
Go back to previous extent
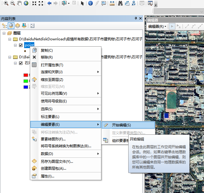tap(49, 3)
